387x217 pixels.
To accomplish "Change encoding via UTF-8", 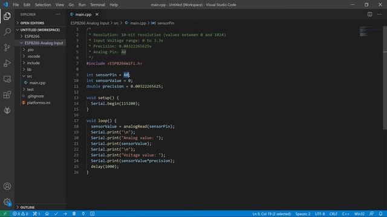I will click(x=320, y=214).
